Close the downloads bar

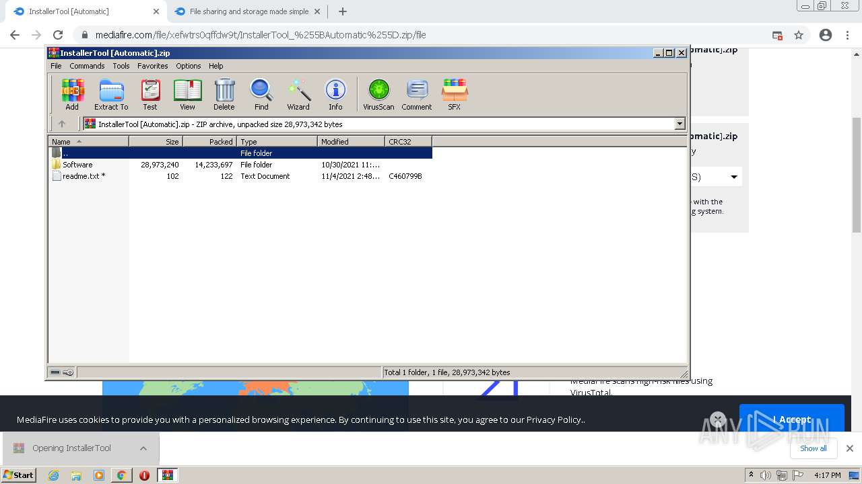click(x=849, y=448)
